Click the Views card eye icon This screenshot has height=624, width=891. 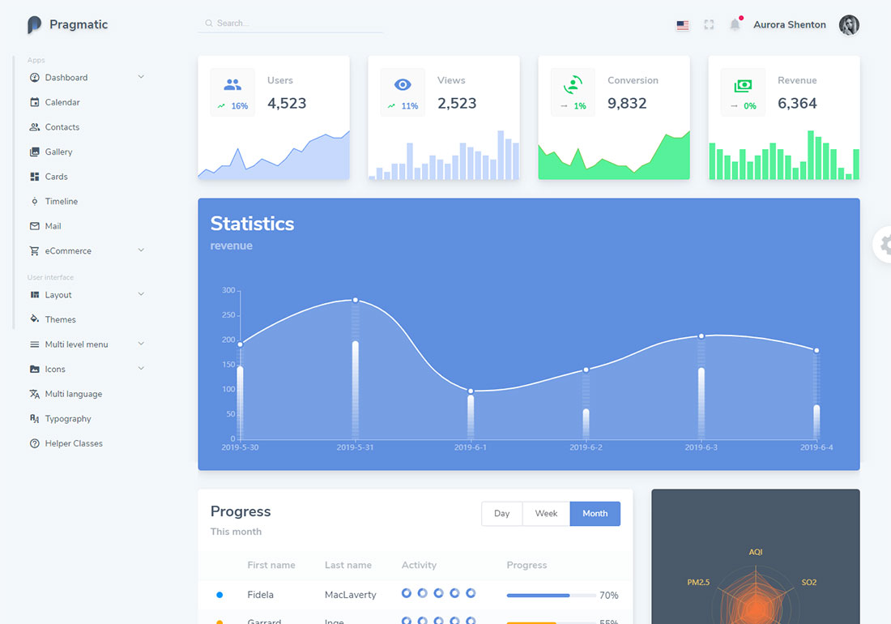pyautogui.click(x=403, y=84)
